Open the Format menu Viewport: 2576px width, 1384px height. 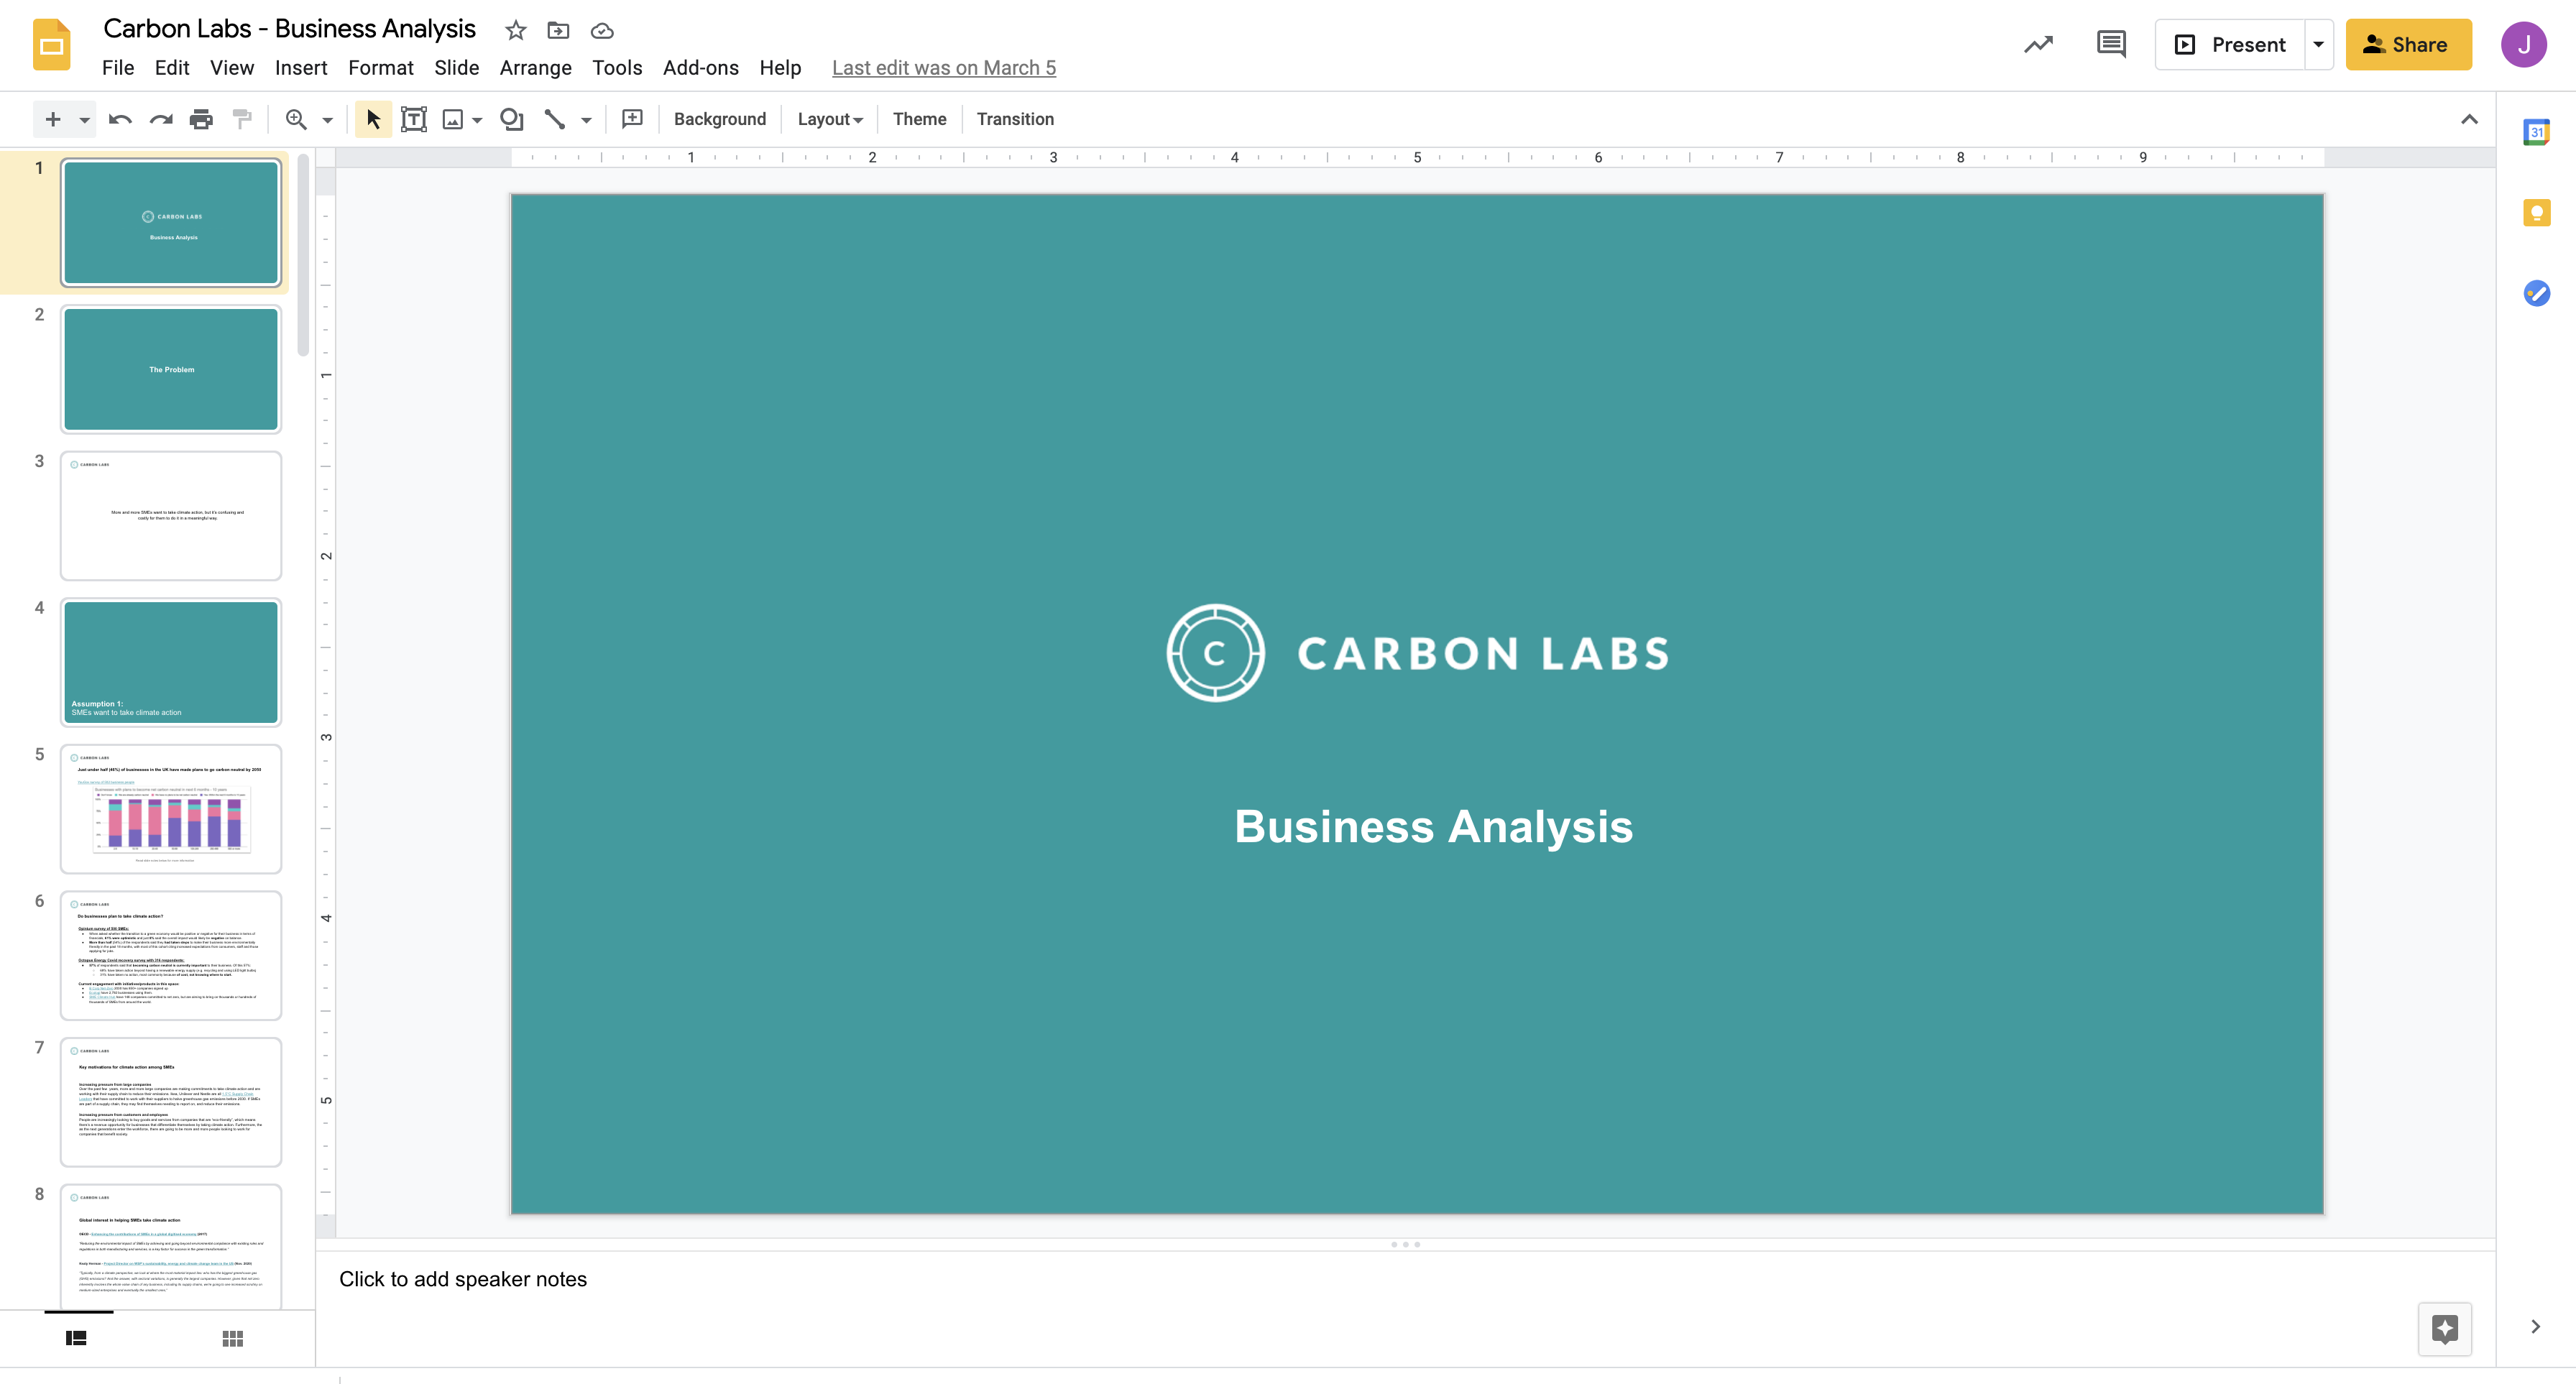380,68
